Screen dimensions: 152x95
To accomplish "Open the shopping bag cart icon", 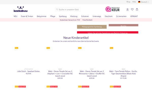I will coord(137,9).
